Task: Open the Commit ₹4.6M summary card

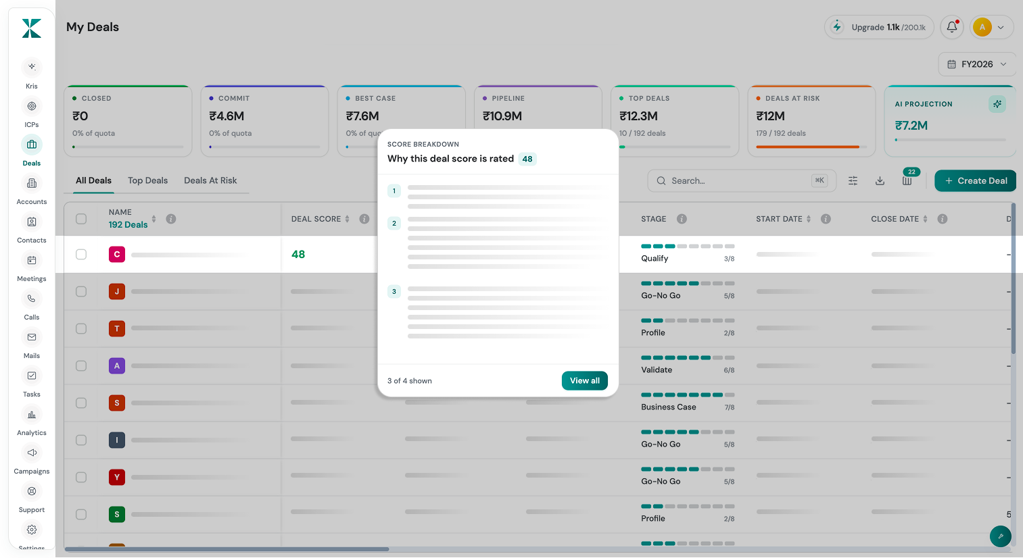Action: pos(264,121)
